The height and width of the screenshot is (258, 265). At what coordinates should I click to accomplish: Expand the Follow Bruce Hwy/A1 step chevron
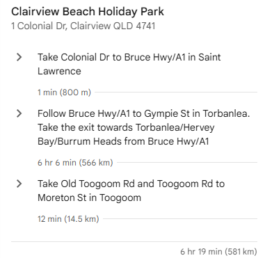pyautogui.click(x=19, y=113)
